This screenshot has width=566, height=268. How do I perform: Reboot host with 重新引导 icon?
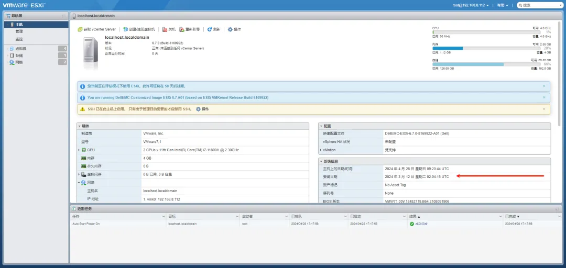[182, 29]
